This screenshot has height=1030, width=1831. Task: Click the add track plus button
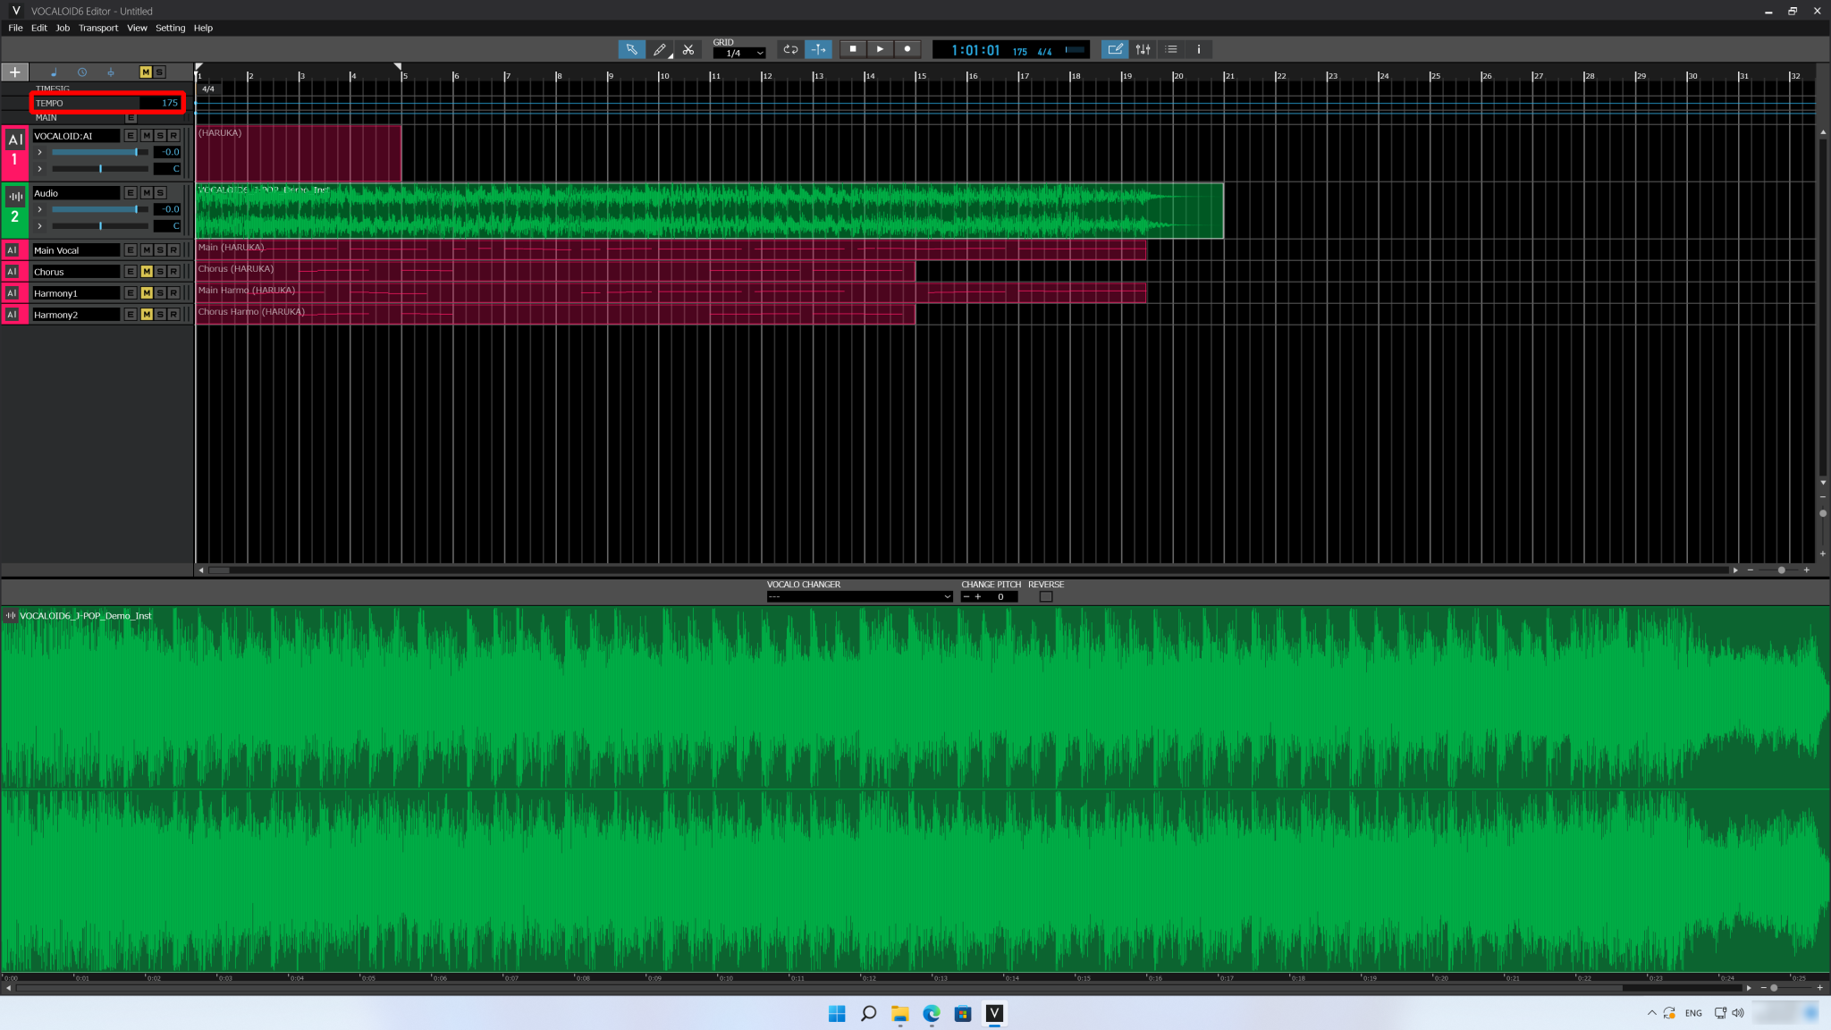tap(14, 72)
